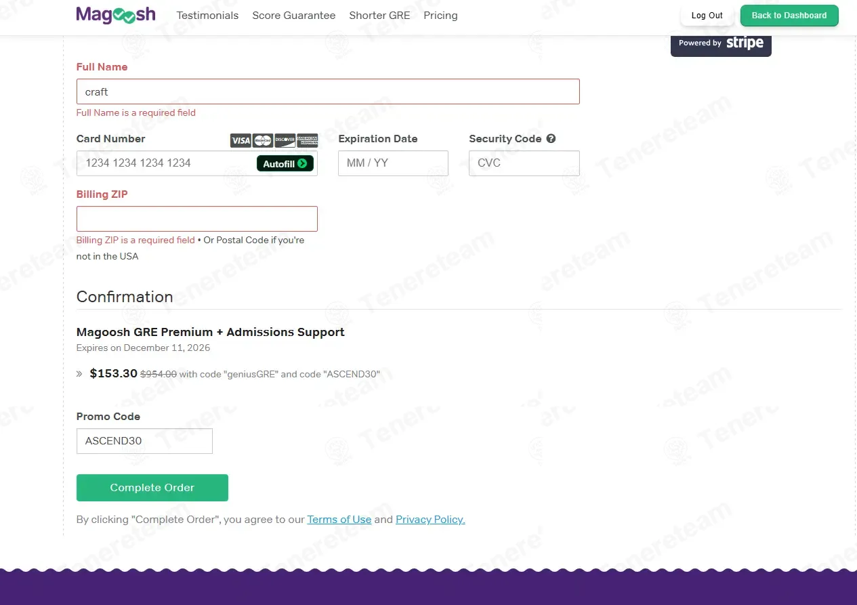Open the Terms of Use link

[339, 520]
